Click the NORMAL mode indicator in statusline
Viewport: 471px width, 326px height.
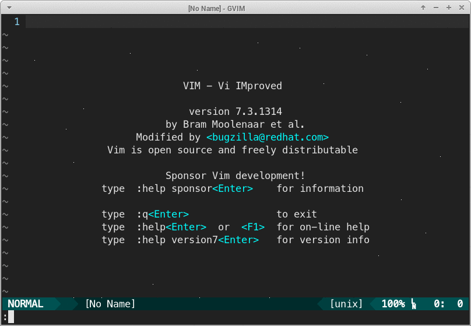pos(26,304)
